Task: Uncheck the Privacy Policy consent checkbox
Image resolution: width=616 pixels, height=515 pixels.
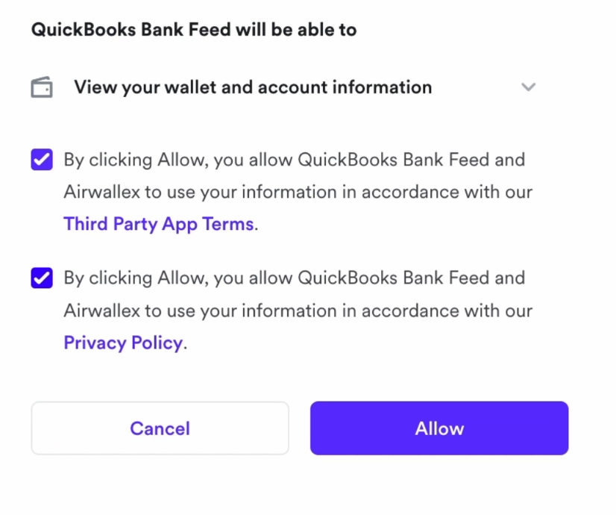Action: (x=42, y=278)
